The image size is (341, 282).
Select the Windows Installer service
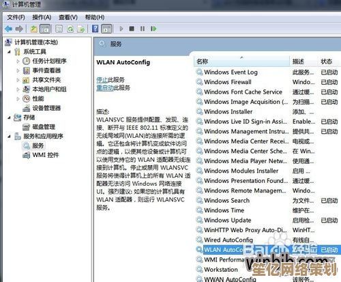point(268,112)
